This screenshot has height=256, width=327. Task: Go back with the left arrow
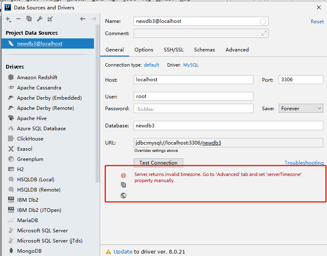click(x=83, y=19)
